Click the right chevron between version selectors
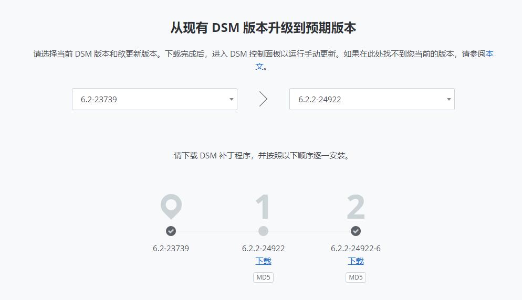Image resolution: width=522 pixels, height=300 pixels. click(x=263, y=99)
